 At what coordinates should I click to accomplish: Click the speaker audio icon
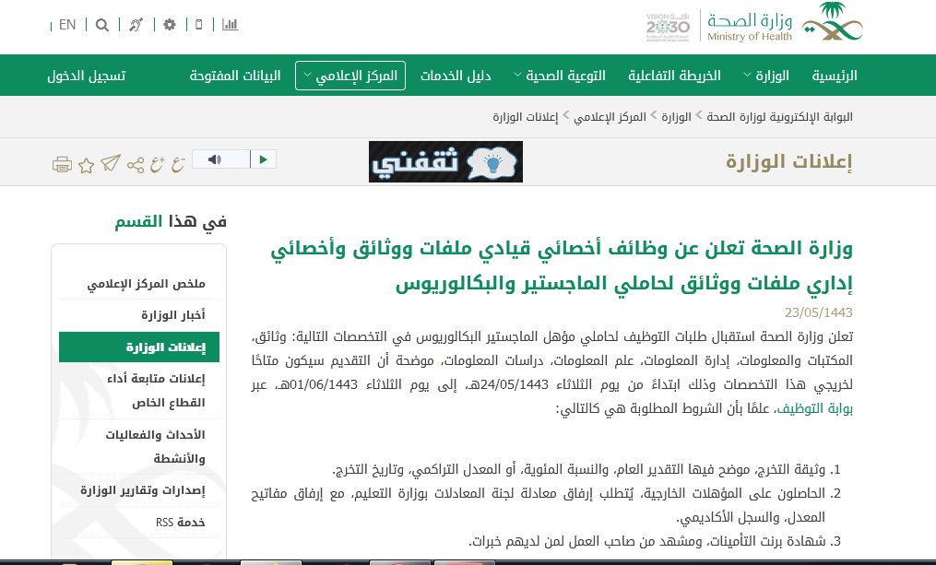(215, 159)
